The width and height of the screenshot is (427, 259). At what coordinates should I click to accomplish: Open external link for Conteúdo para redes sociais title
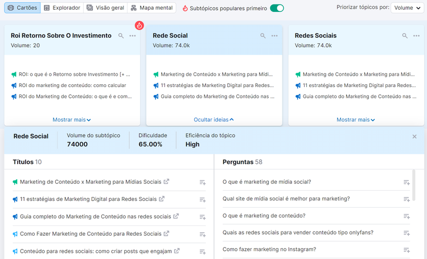click(176, 251)
